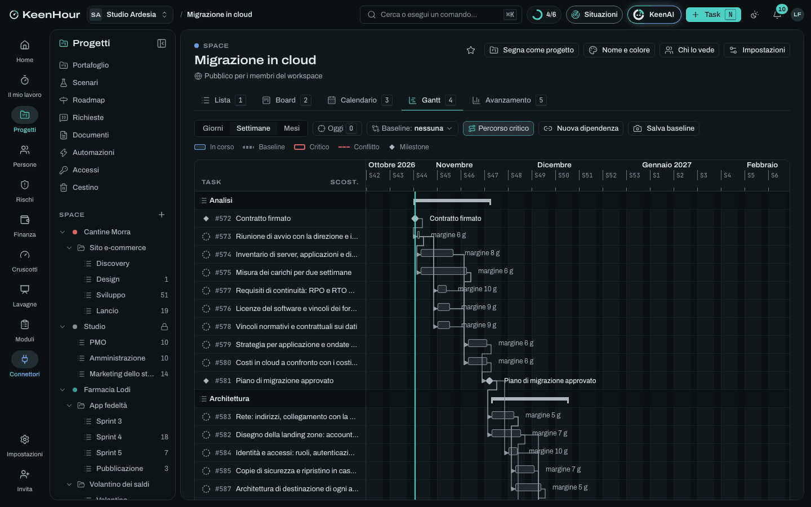Open the LF user avatar
This screenshot has height=507, width=811.
coord(797,15)
